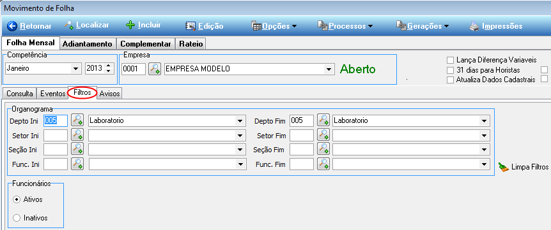Click the Retornar back arrow icon
551x230 pixels.
pos(12,26)
